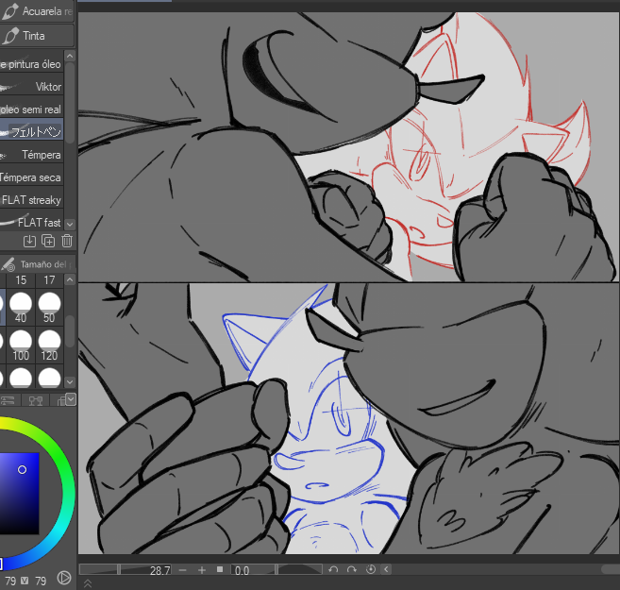620x590 pixels.
Task: Toggle the HSV V mode indicator
Action: (x=25, y=581)
